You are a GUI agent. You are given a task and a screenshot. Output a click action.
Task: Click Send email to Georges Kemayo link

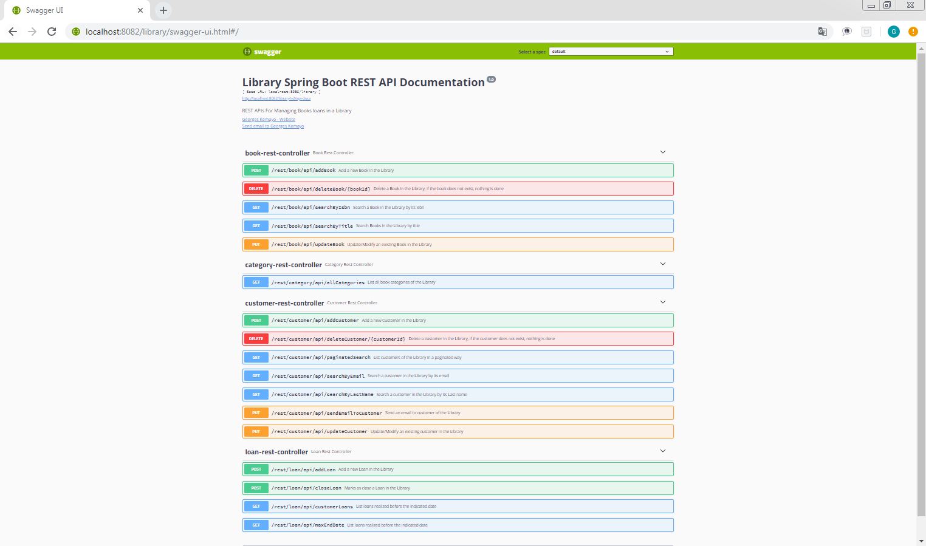point(273,126)
